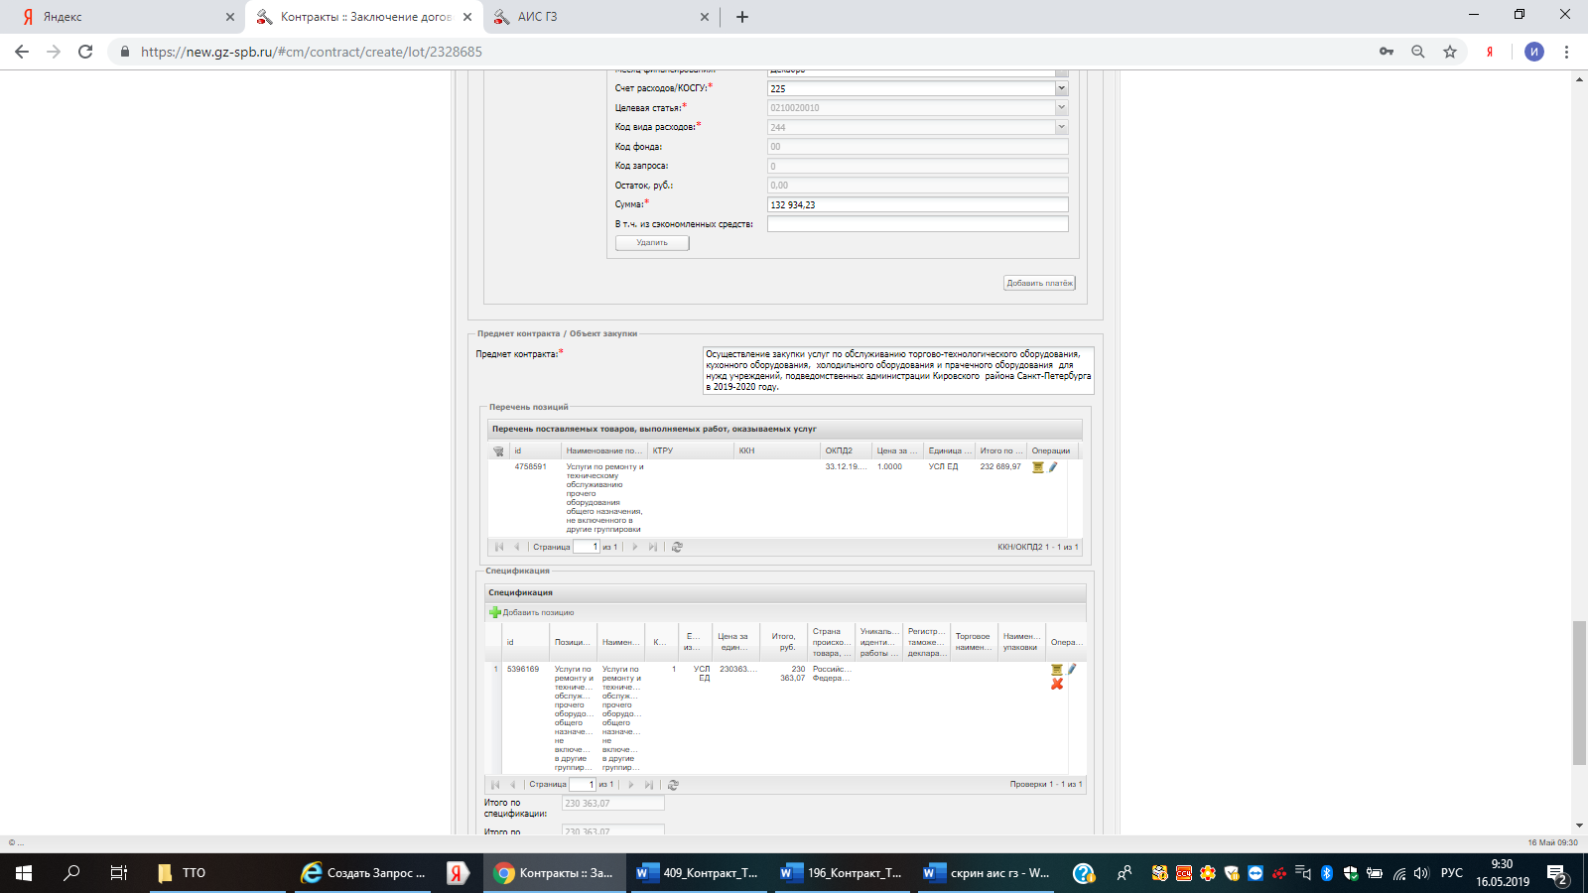Open Chrome profile avatar

click(1534, 52)
